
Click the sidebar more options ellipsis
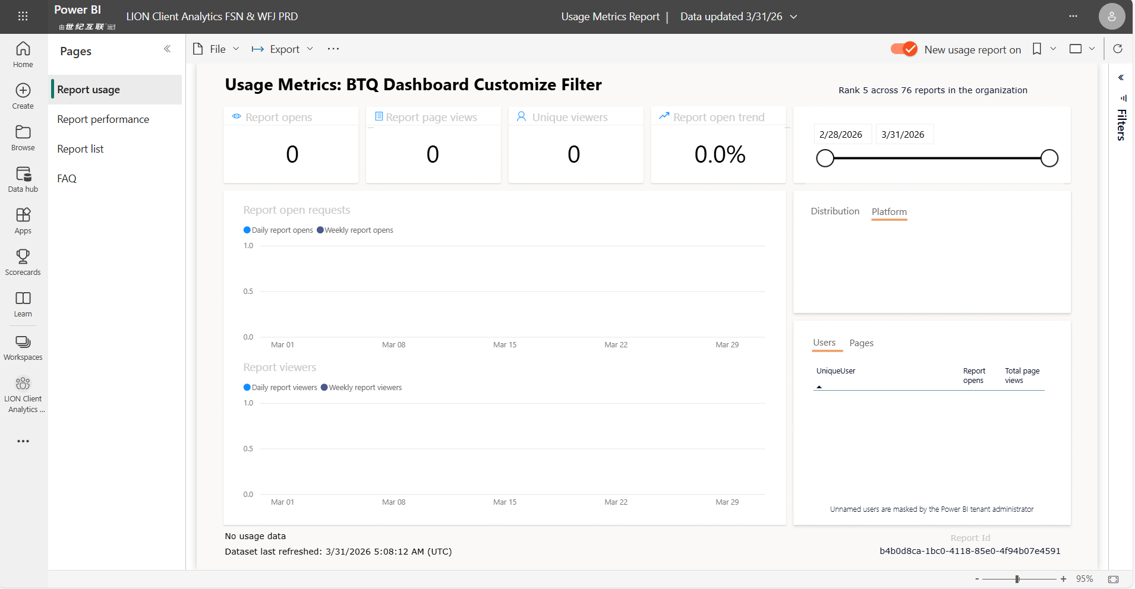click(x=23, y=441)
